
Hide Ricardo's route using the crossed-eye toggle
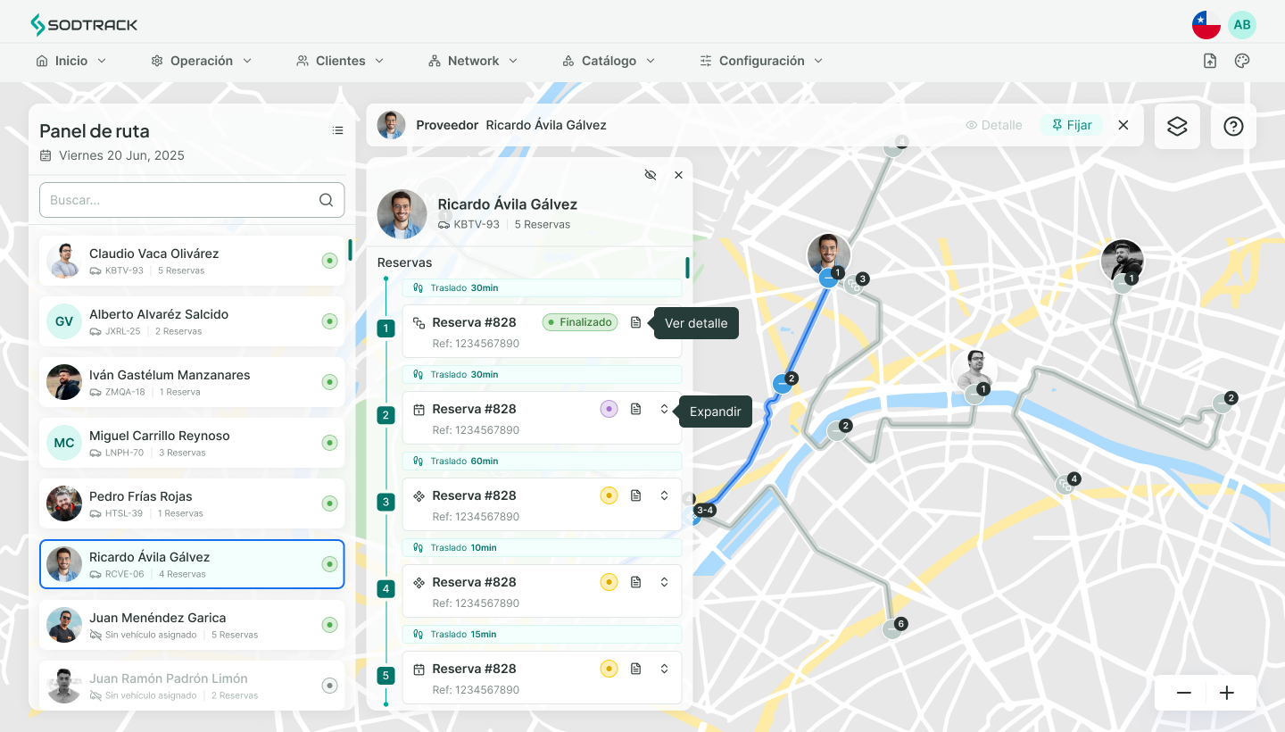651,175
